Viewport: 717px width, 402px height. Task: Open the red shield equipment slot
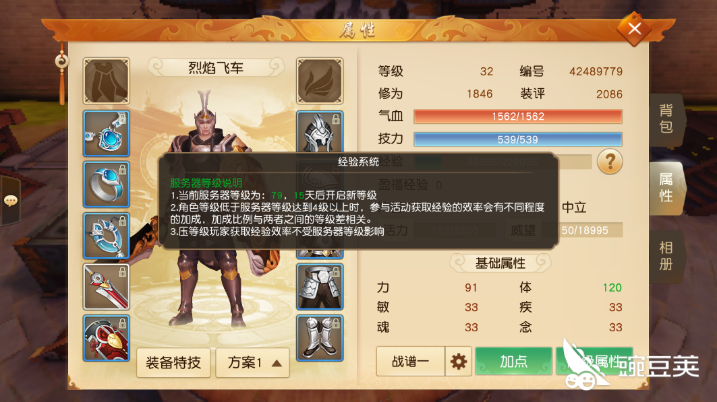(106, 338)
